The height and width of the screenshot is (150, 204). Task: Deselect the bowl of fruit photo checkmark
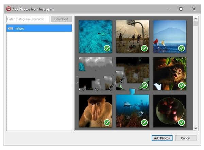coord(181,122)
